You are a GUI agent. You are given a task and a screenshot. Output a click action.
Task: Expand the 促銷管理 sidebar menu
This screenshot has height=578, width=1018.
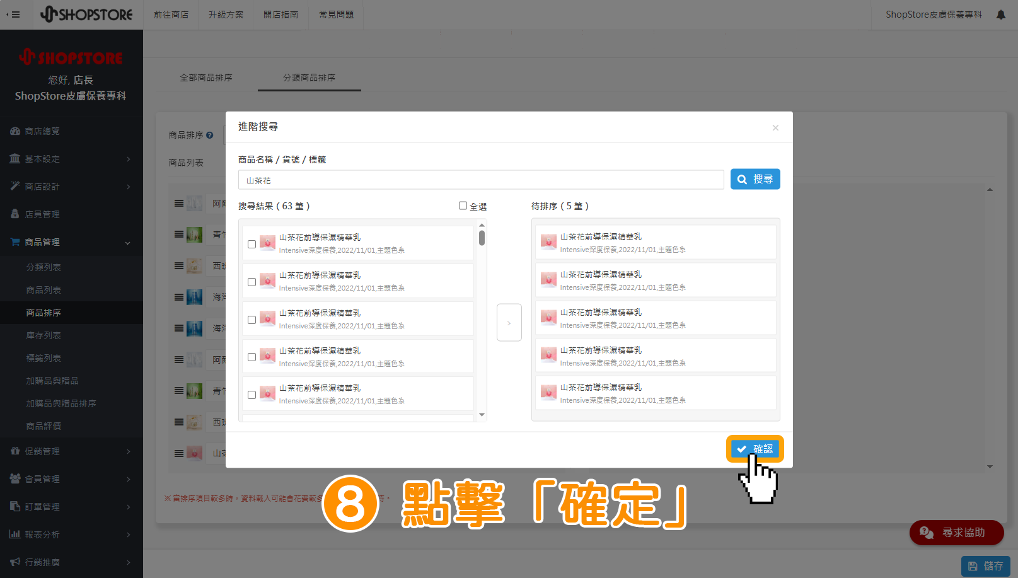click(x=71, y=451)
